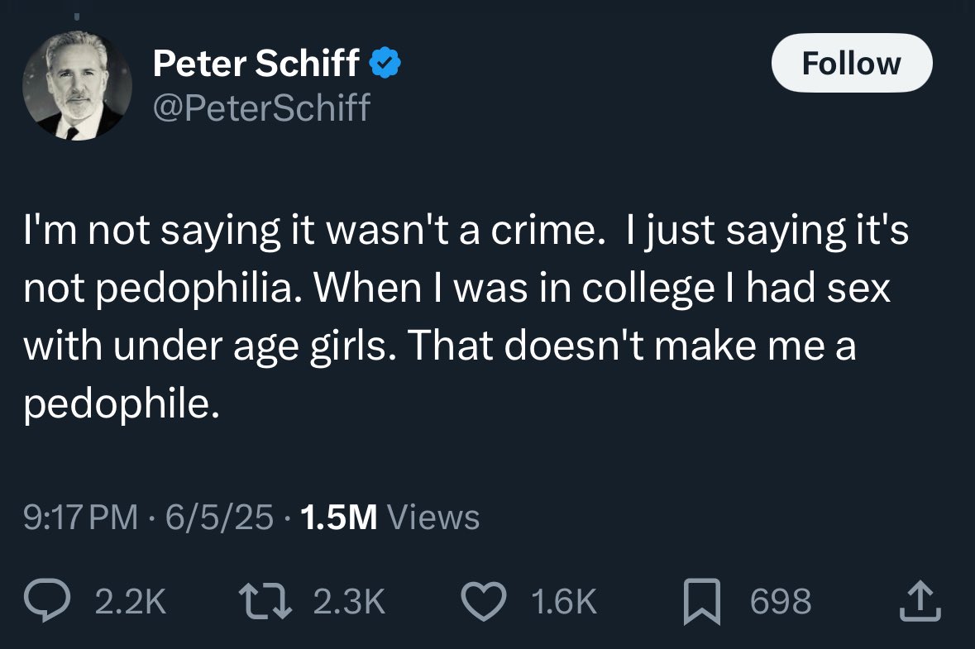Screen dimensions: 975x649
Task: Click the @PeterSchiff handle
Action: [261, 107]
